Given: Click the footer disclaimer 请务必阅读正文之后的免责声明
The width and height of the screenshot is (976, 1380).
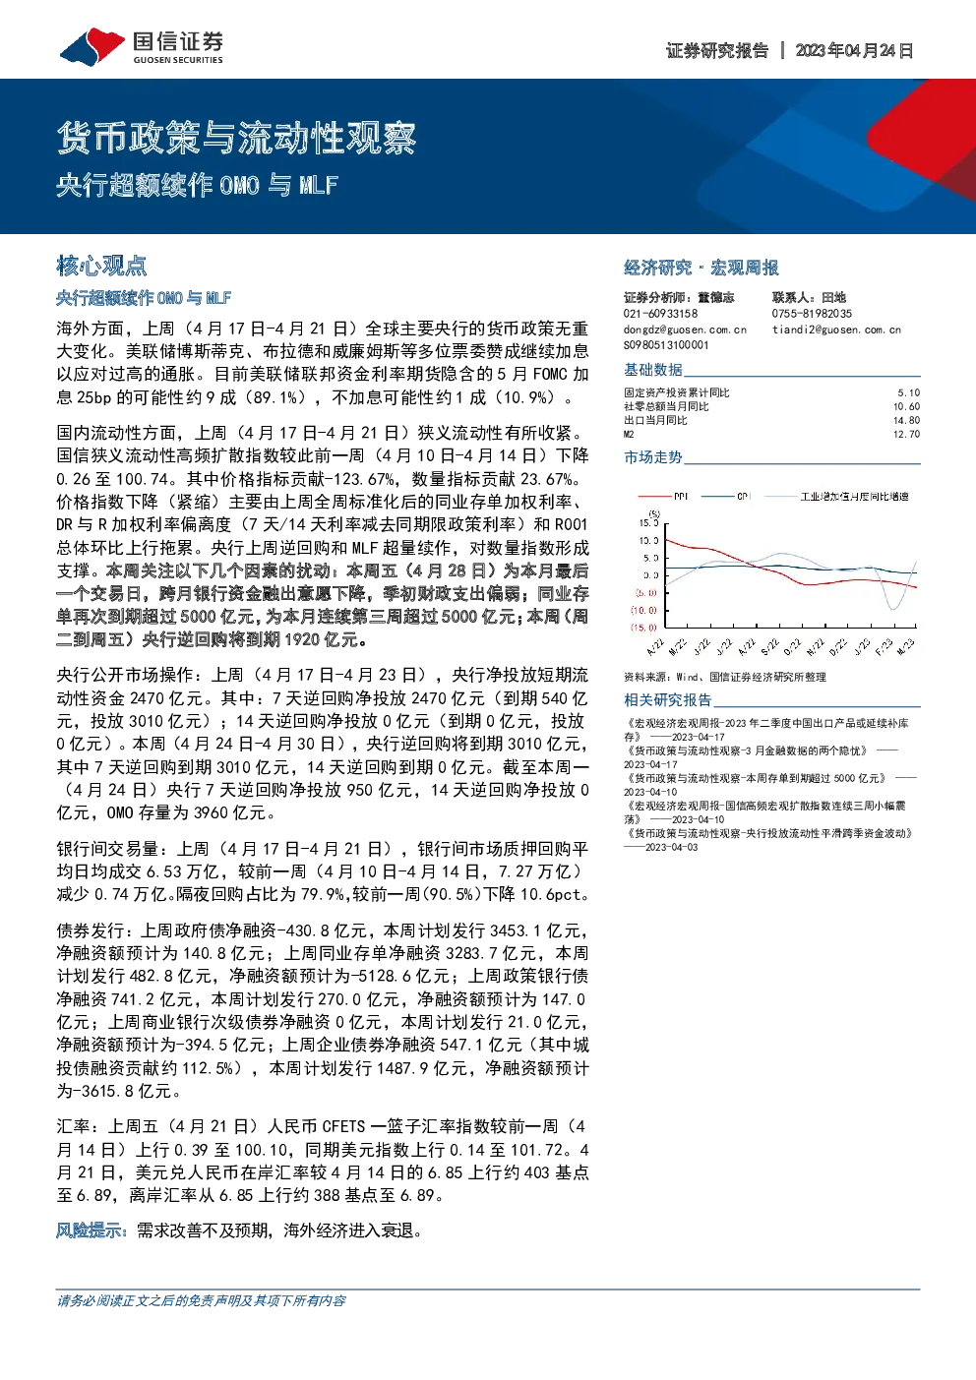Looking at the screenshot, I should 201,1300.
